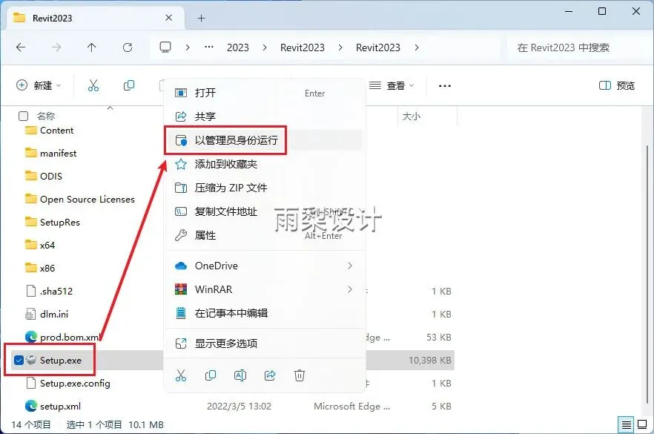Click the ellipsis in the address breadcrumb
This screenshot has height=434, width=654.
point(209,47)
